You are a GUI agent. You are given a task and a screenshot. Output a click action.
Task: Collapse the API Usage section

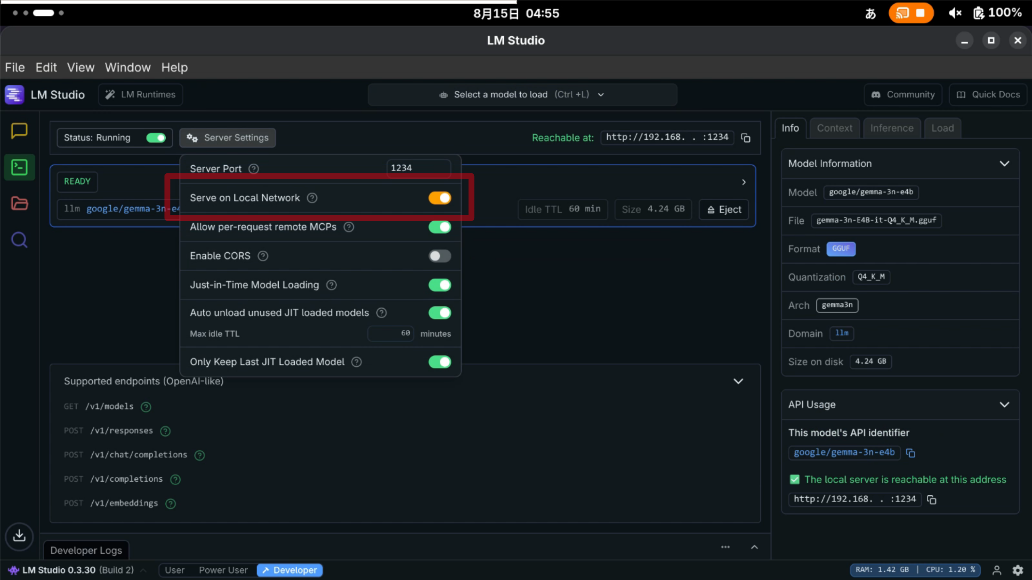point(1004,405)
